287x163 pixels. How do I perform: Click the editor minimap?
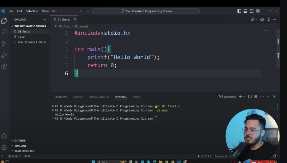point(266,30)
